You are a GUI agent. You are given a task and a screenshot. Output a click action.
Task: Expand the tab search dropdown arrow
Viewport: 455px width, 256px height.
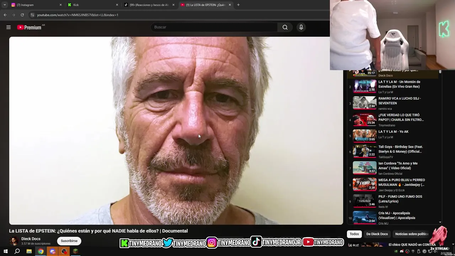[5, 5]
